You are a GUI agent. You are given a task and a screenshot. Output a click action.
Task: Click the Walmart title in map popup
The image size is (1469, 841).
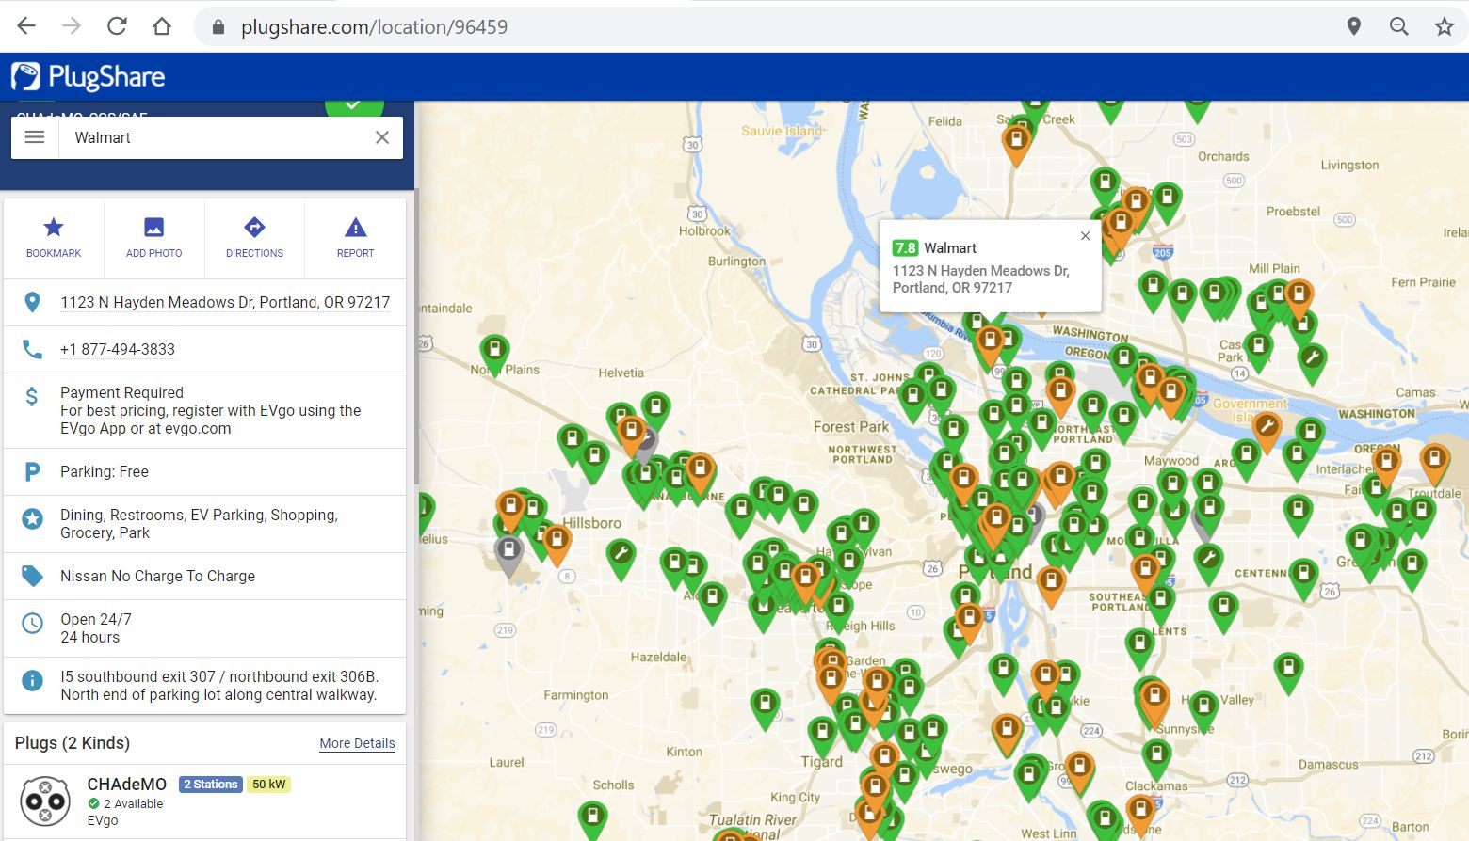point(950,248)
